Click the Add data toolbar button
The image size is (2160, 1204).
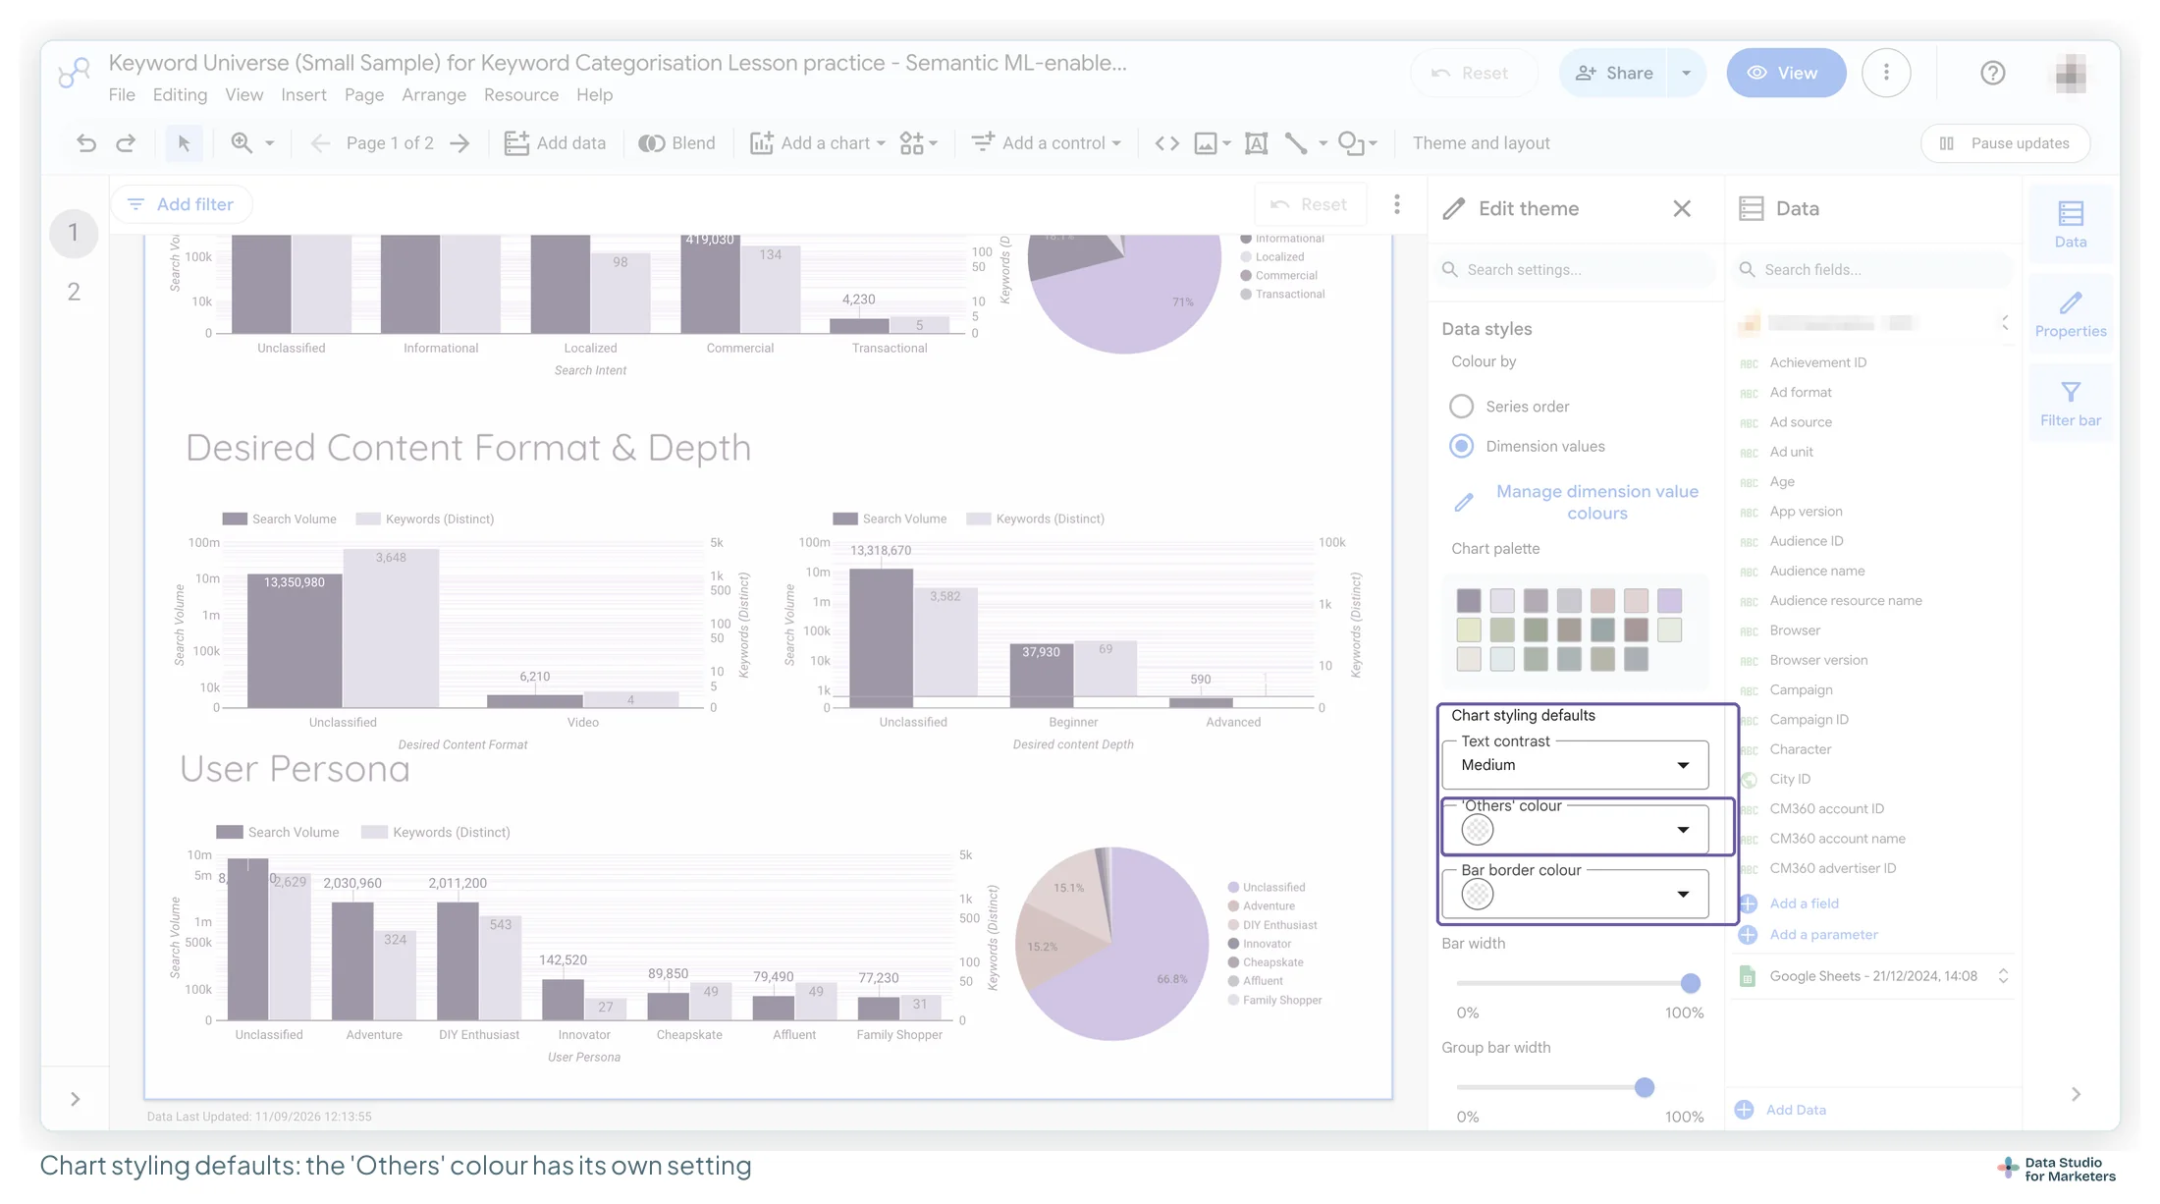point(555,143)
